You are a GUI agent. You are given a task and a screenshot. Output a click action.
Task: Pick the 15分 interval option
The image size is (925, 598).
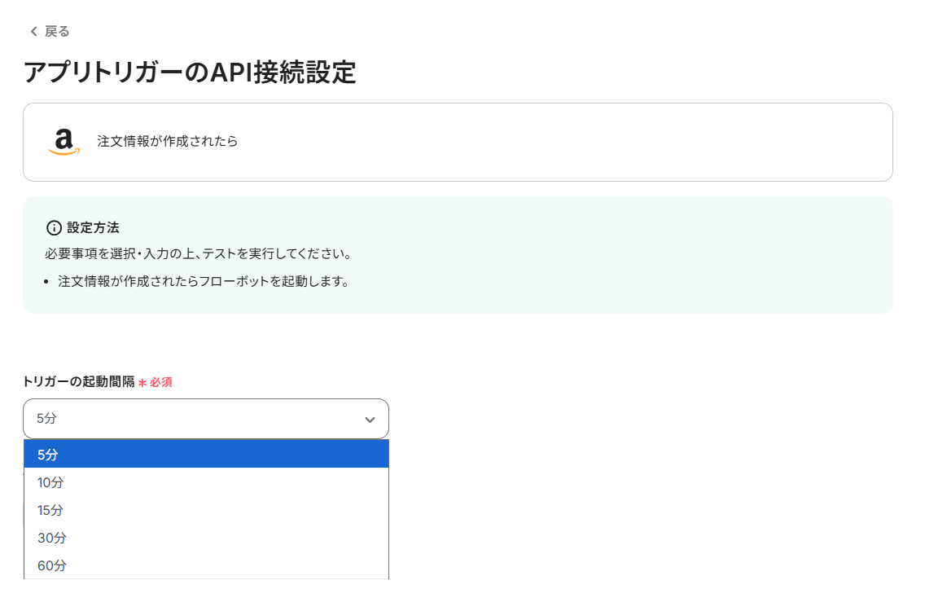click(x=50, y=510)
